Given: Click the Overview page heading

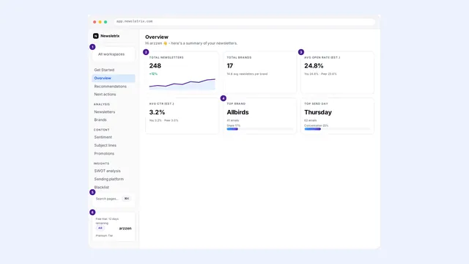Looking at the screenshot, I should [157, 37].
